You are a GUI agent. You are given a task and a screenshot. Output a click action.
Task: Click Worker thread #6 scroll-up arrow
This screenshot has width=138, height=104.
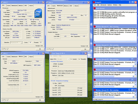pyautogui.click(x=135, y=72)
